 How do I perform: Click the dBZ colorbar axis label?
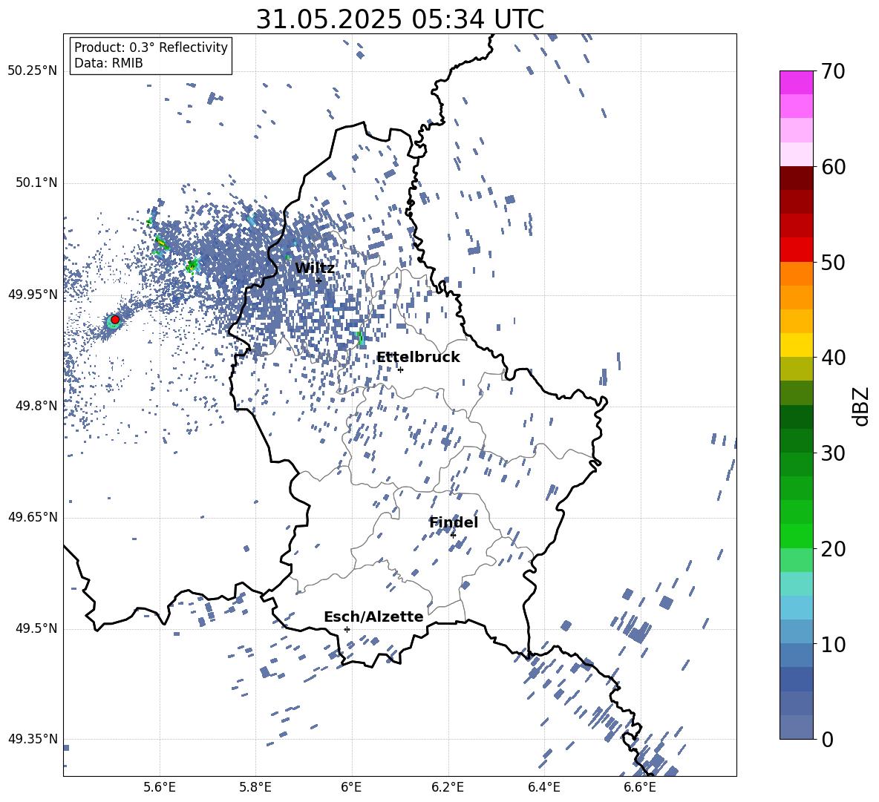point(861,406)
